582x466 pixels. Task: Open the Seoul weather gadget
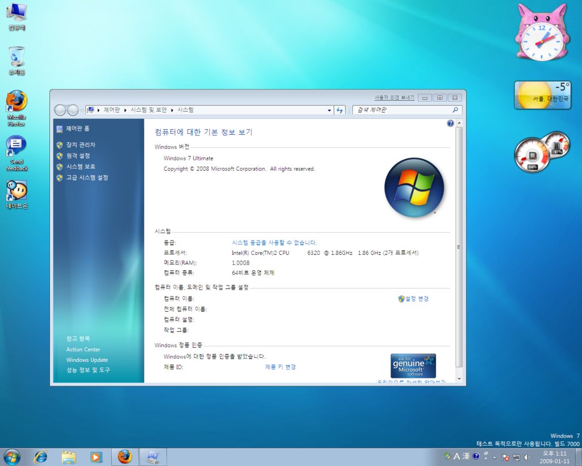[542, 95]
